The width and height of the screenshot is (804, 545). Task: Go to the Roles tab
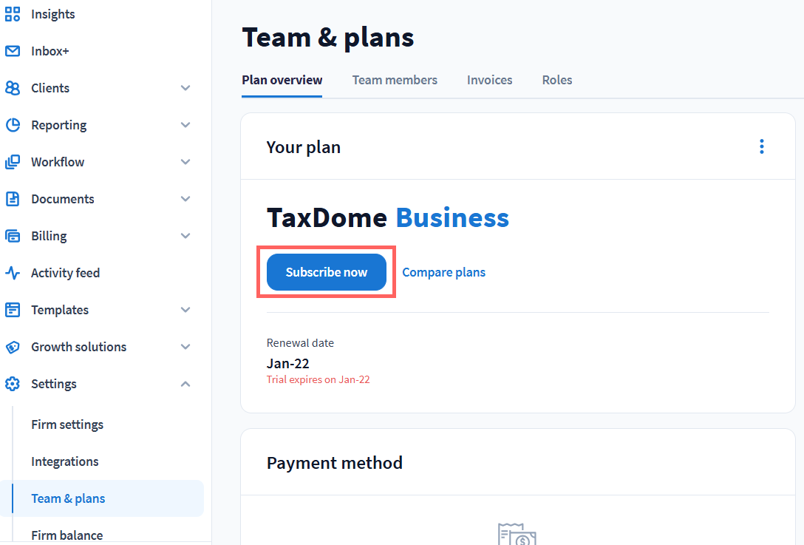[557, 80]
